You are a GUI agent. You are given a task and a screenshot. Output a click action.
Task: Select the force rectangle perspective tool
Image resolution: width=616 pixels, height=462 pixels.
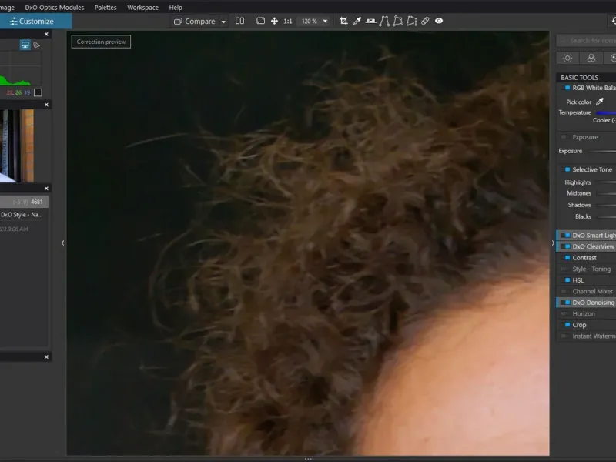(x=397, y=22)
